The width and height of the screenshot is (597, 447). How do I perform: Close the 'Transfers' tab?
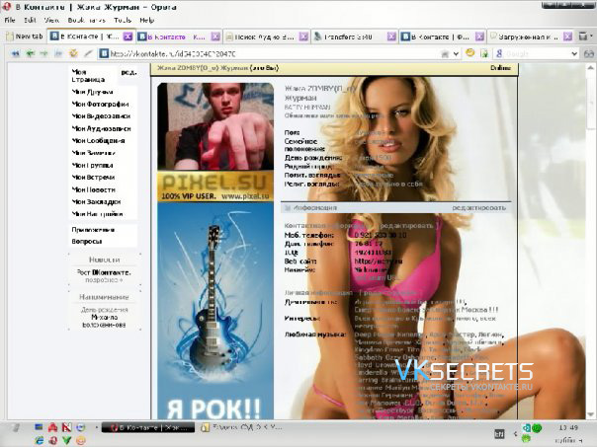391,37
